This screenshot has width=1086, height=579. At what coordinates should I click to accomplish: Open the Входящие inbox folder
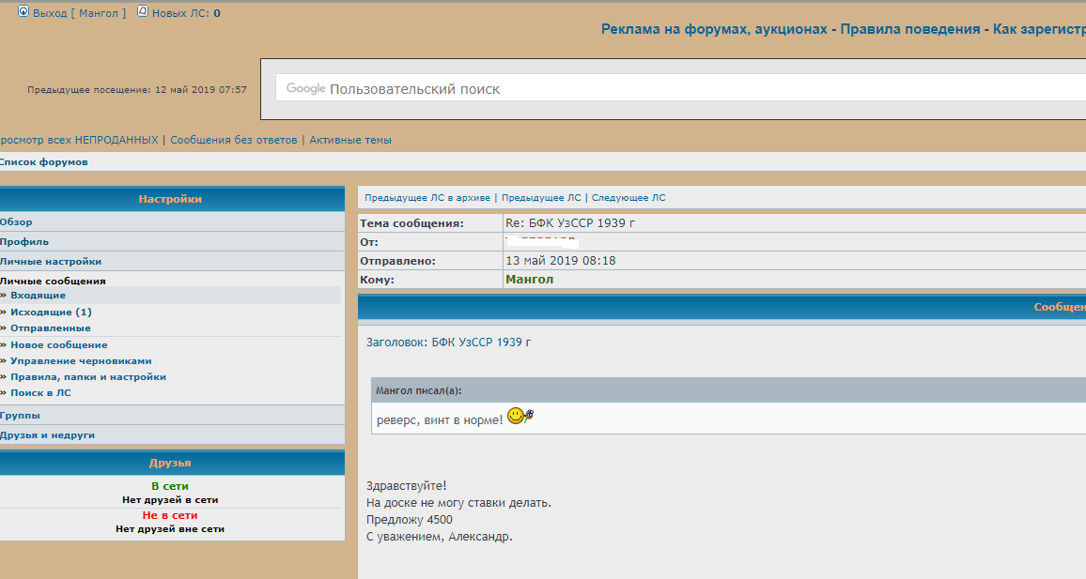tap(38, 296)
